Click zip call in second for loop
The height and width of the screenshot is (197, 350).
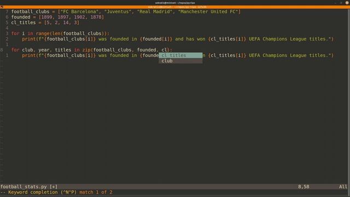[x=86, y=50]
